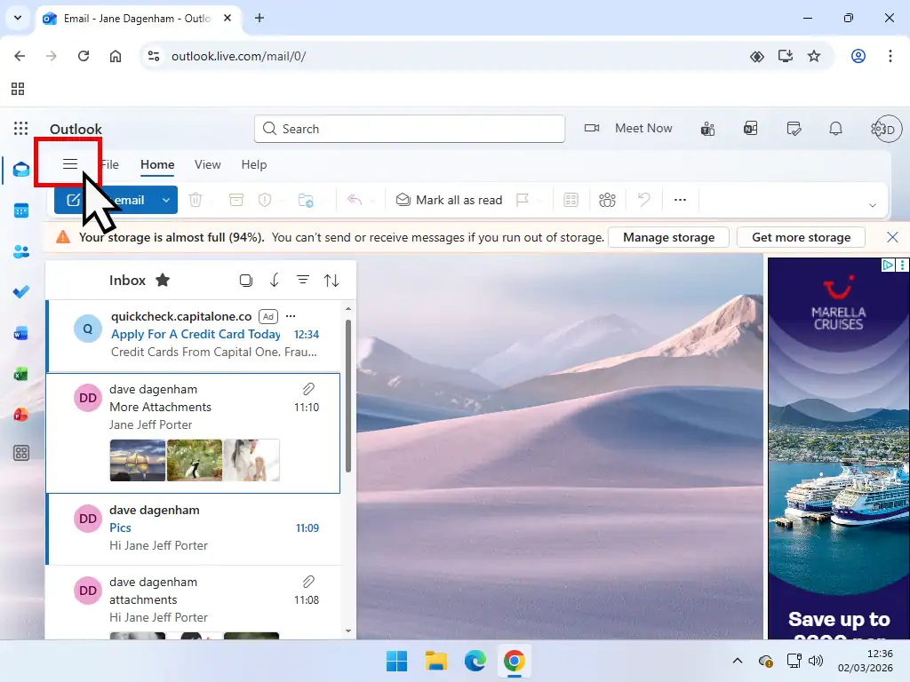Launch Excel from the left sidebar

pos(20,374)
